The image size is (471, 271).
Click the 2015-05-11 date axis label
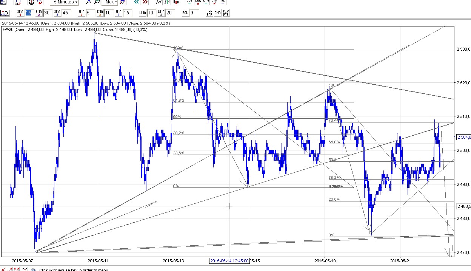click(x=98, y=260)
